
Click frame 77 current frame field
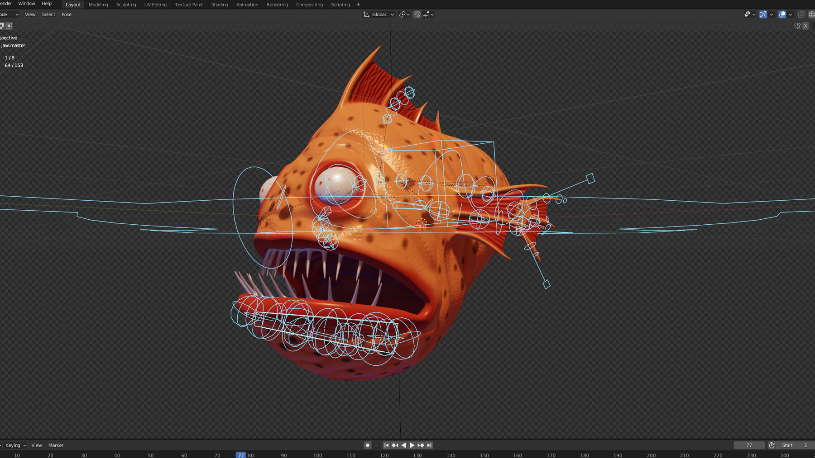749,445
